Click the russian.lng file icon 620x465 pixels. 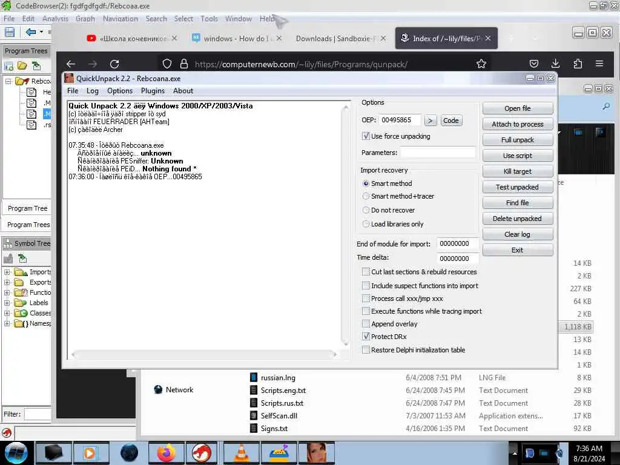254,378
